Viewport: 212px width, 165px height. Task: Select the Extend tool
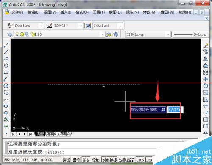tap(206, 113)
